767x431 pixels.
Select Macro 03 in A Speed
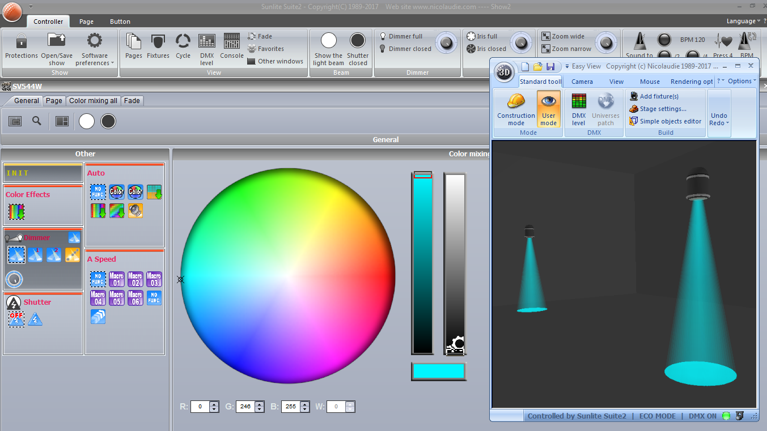(x=154, y=279)
